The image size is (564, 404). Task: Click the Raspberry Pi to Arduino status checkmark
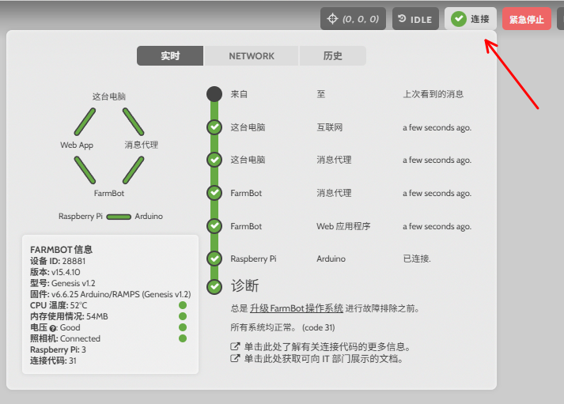click(x=214, y=259)
